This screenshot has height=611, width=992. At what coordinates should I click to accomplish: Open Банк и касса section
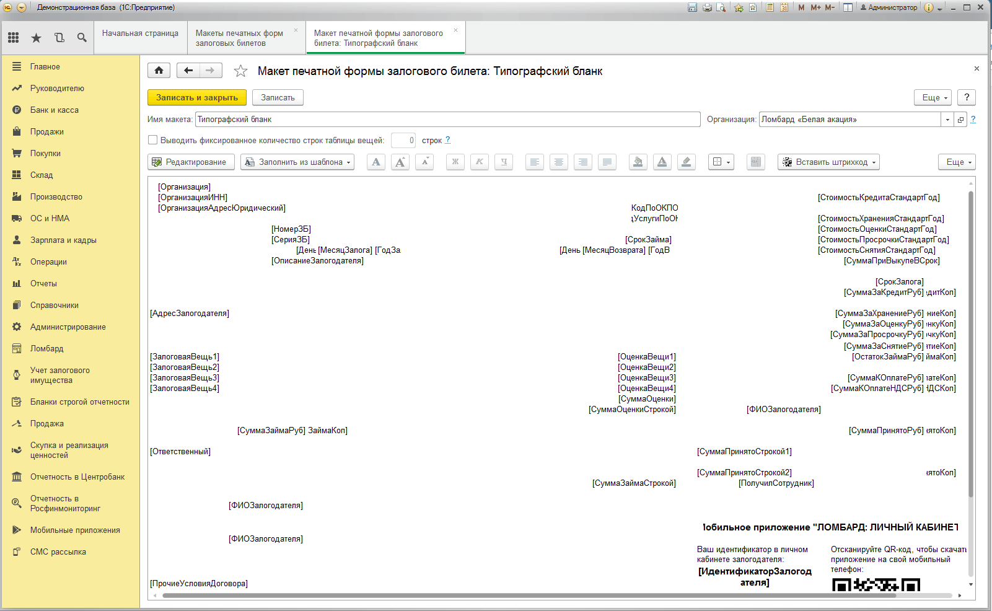[70, 110]
